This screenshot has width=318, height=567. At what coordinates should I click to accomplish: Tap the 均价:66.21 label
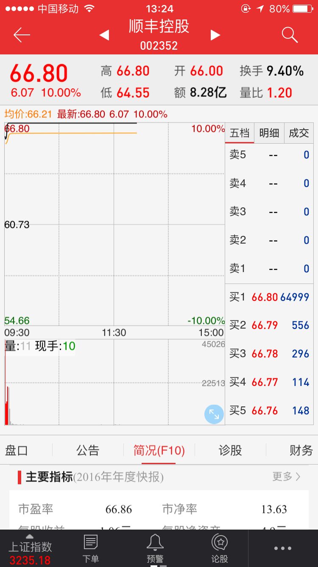click(x=28, y=114)
